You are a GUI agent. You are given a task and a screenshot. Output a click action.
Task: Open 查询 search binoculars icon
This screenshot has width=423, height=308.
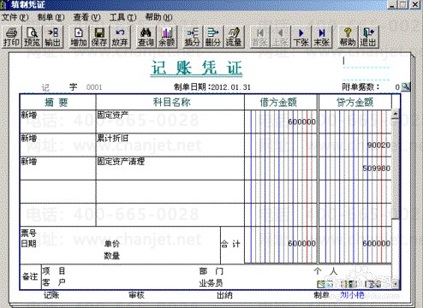pos(146,37)
